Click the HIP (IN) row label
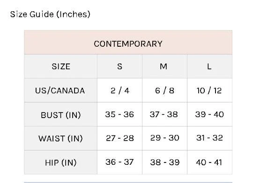The width and height of the screenshot is (253, 183). click(61, 162)
